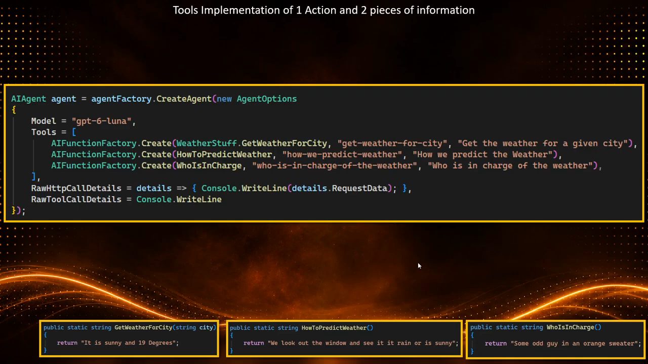Click "AIFunctionFactory" on the WhoIsInCharge line
The image size is (648, 364).
pyautogui.click(x=94, y=166)
